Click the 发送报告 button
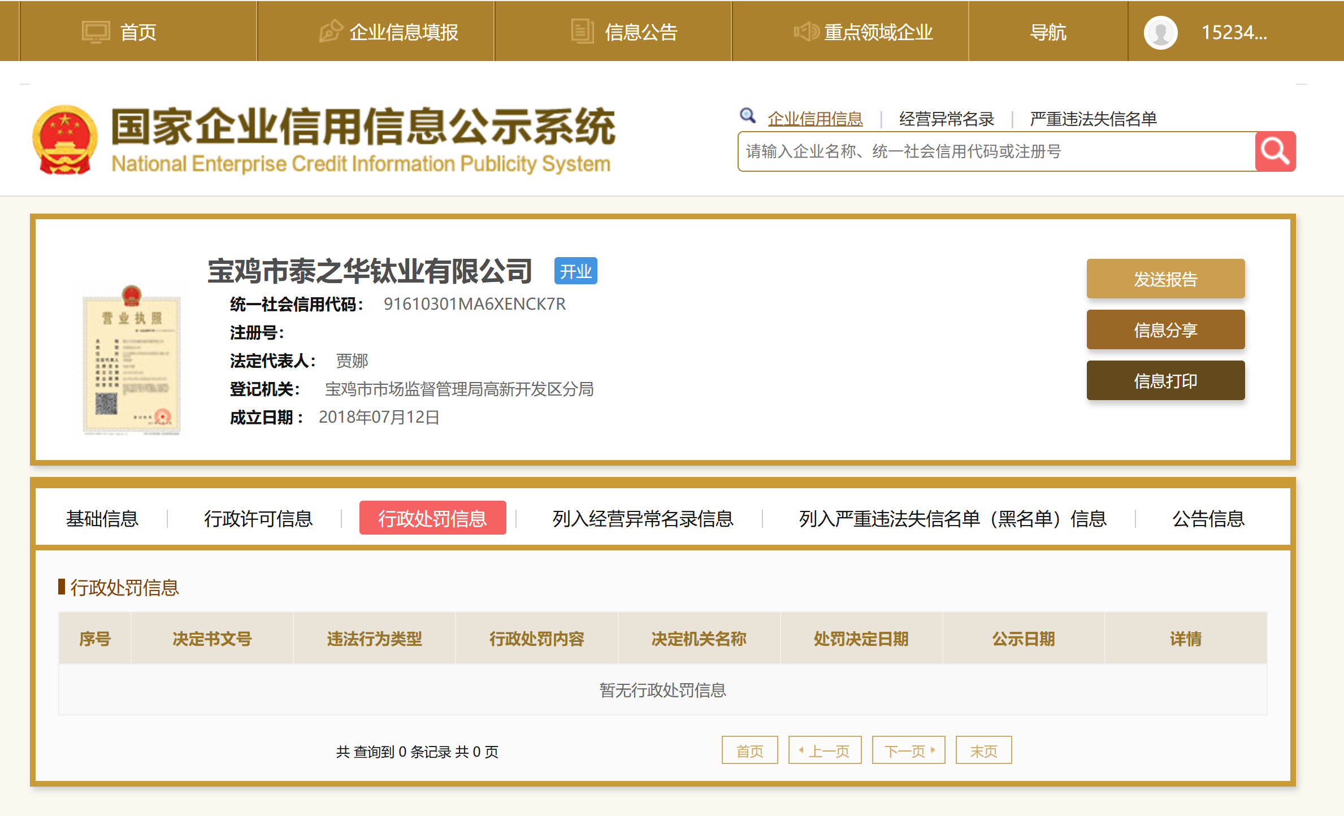Screen dimensions: 1344x816 point(1165,279)
